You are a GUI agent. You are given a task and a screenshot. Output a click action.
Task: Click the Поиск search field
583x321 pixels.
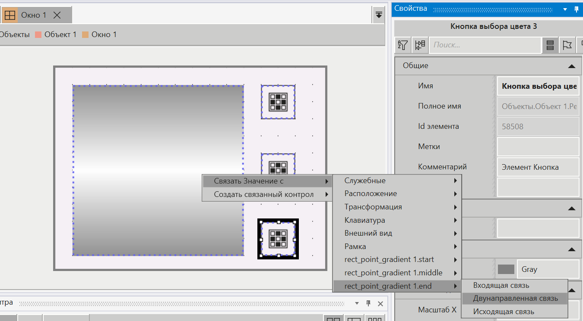pos(485,45)
